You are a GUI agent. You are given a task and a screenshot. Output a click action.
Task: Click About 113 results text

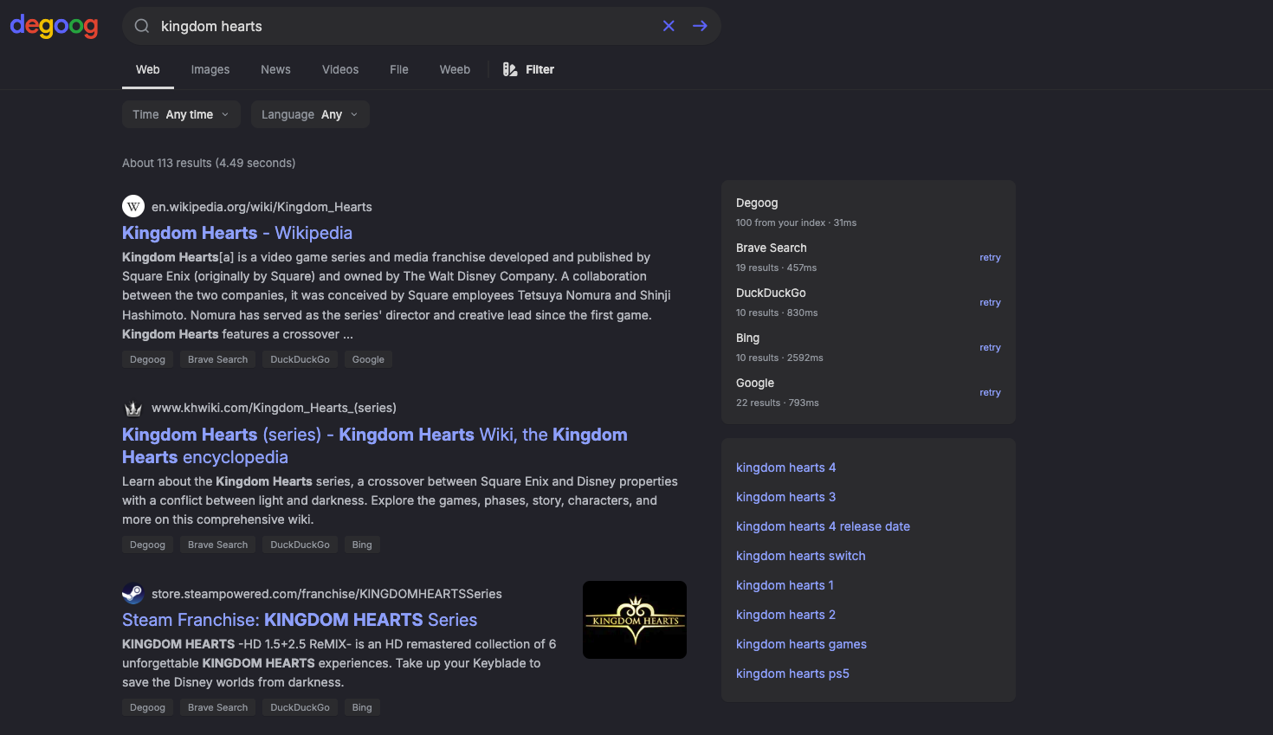point(209,163)
